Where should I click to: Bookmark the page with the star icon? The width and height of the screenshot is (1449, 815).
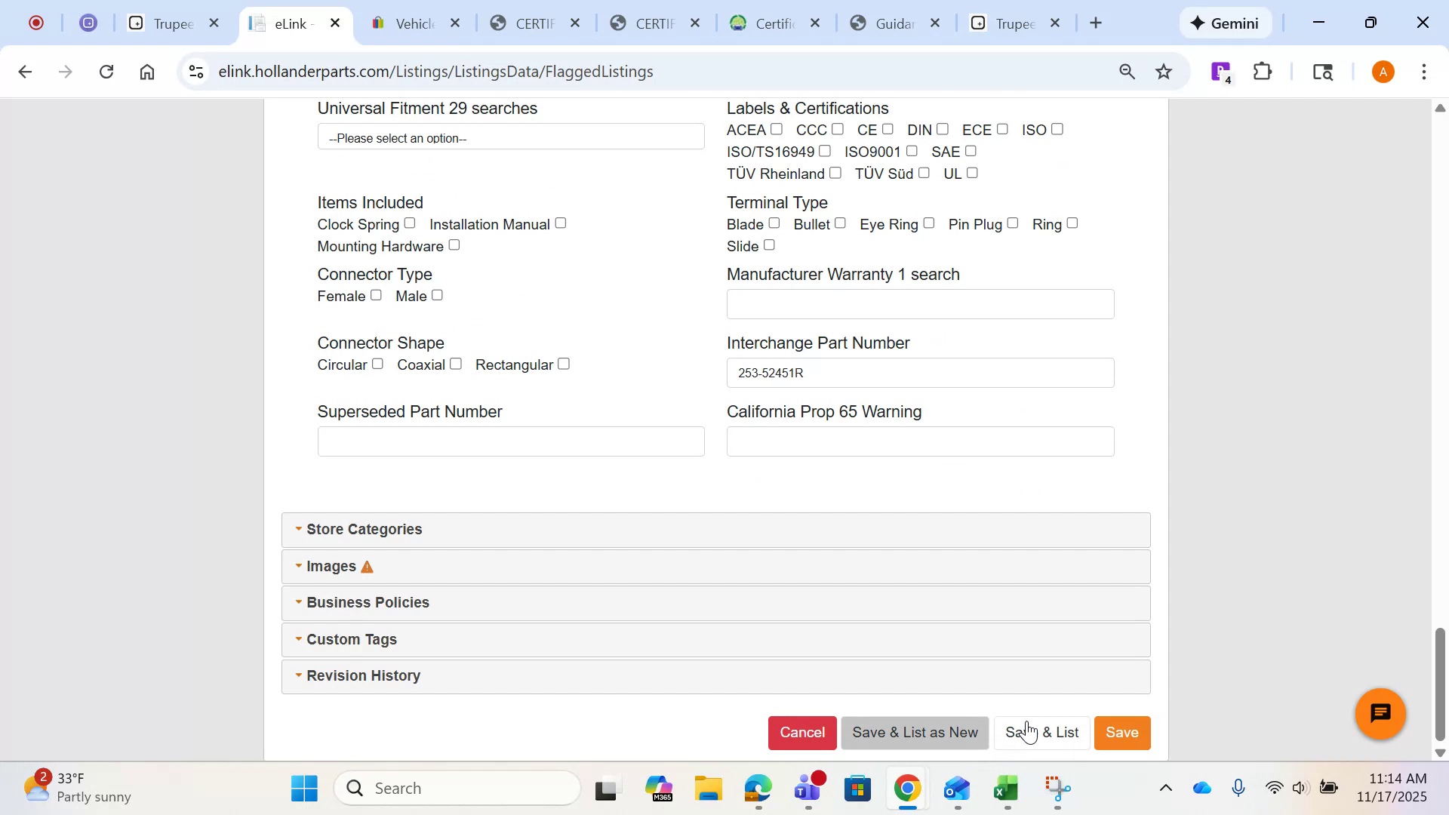(1164, 71)
